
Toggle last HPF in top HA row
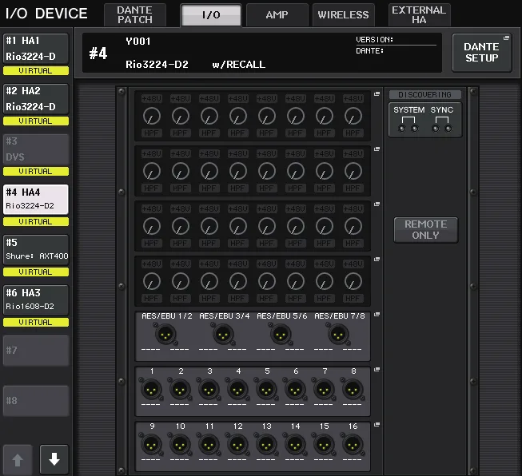(353, 133)
